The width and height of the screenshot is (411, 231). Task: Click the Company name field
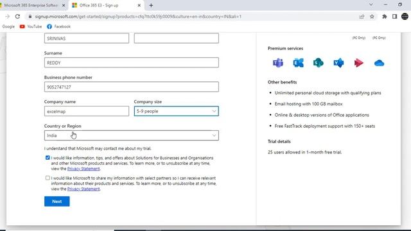87,111
